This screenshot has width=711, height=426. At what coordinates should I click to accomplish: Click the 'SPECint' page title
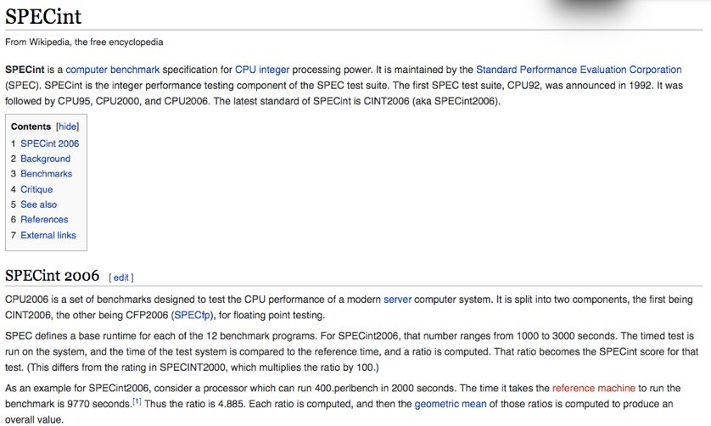click(x=43, y=16)
